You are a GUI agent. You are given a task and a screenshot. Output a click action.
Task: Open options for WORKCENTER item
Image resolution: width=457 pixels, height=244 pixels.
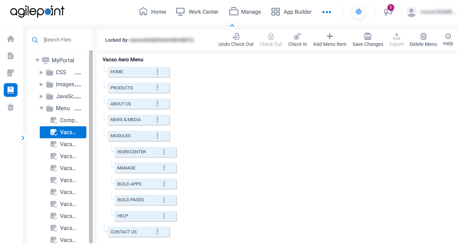tap(164, 152)
